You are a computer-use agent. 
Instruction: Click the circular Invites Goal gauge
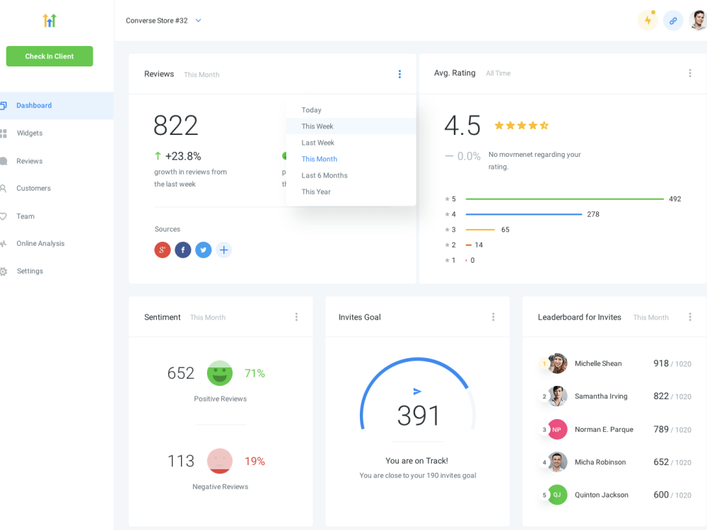click(418, 394)
